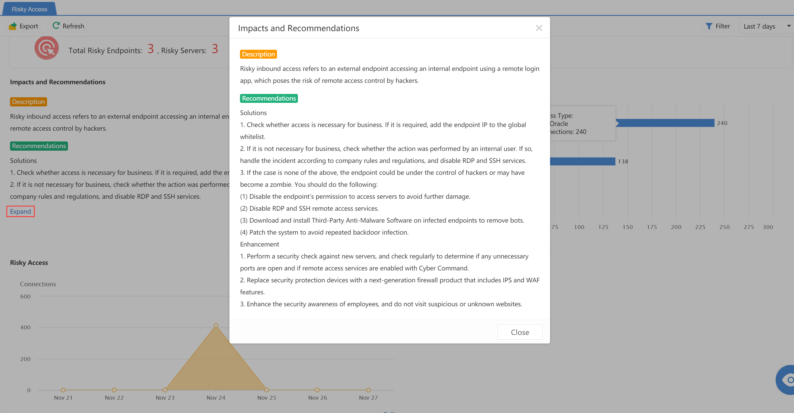
Task: Click the Export icon in toolbar
Action: point(13,26)
